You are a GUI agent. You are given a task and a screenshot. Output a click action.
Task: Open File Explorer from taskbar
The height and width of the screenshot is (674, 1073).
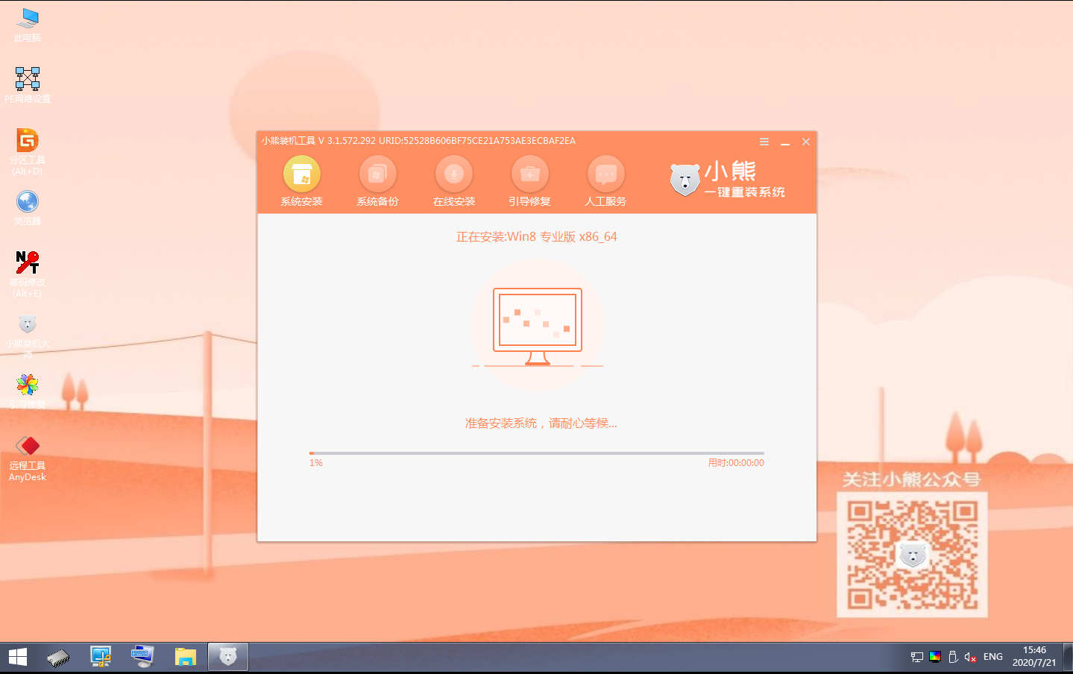coord(185,657)
